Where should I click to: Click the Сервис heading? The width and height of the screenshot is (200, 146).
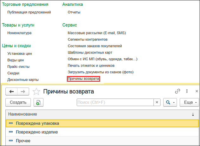coord(69,25)
